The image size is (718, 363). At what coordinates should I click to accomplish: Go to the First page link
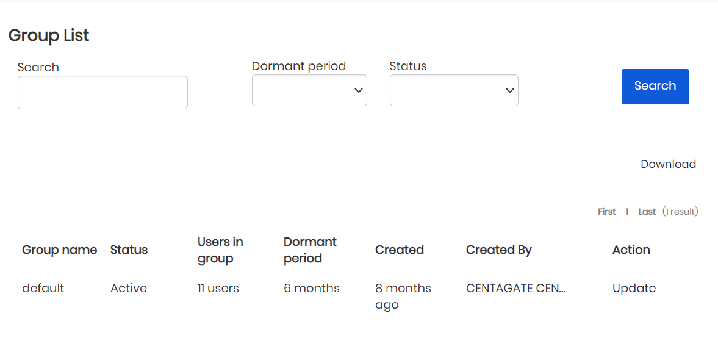pyautogui.click(x=606, y=212)
